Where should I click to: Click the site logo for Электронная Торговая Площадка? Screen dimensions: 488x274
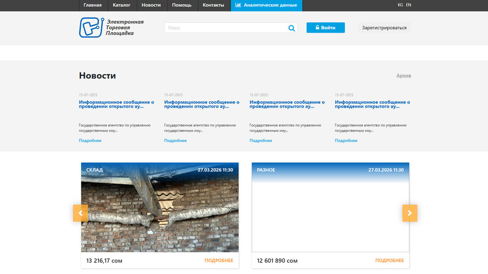pyautogui.click(x=112, y=27)
